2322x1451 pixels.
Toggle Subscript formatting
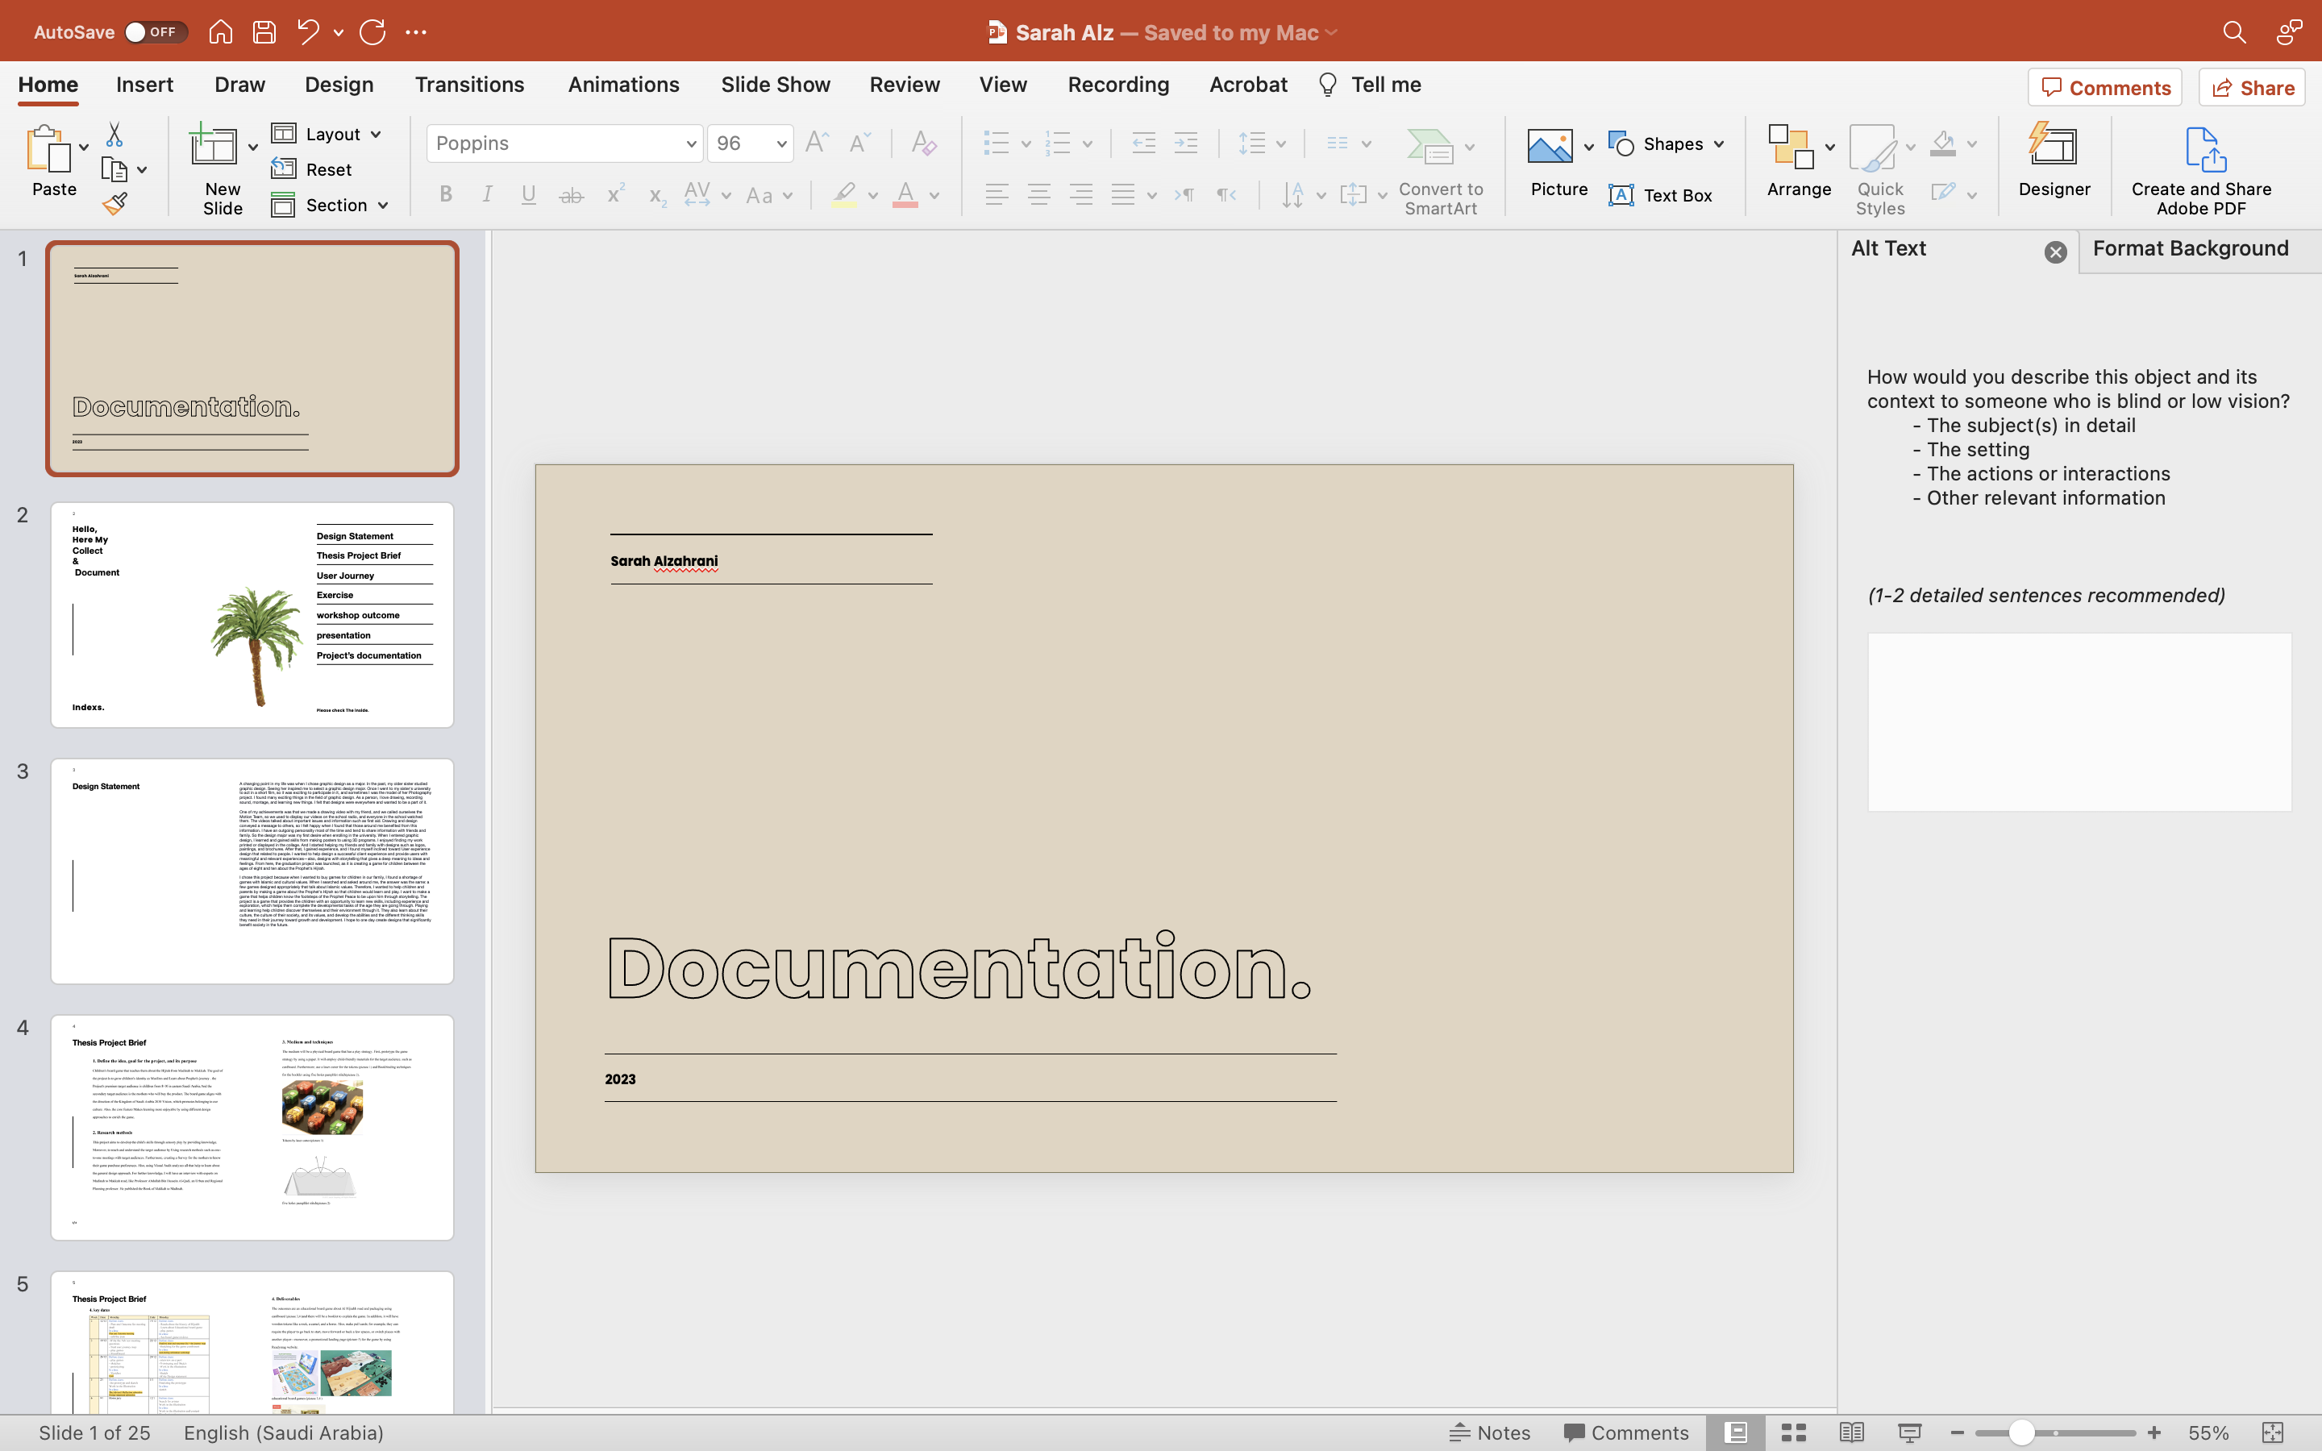point(656,195)
